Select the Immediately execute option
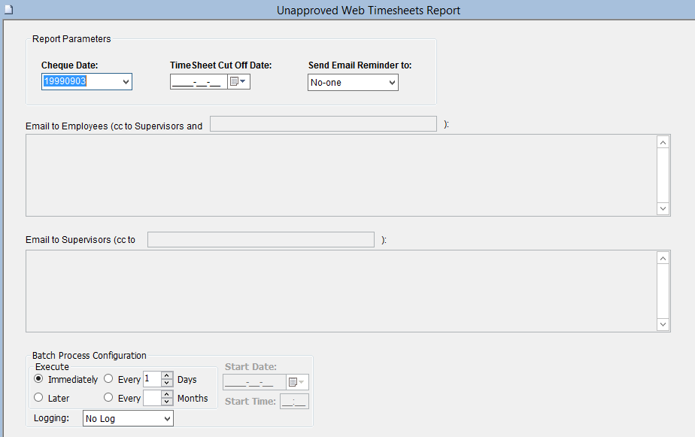 [39, 379]
